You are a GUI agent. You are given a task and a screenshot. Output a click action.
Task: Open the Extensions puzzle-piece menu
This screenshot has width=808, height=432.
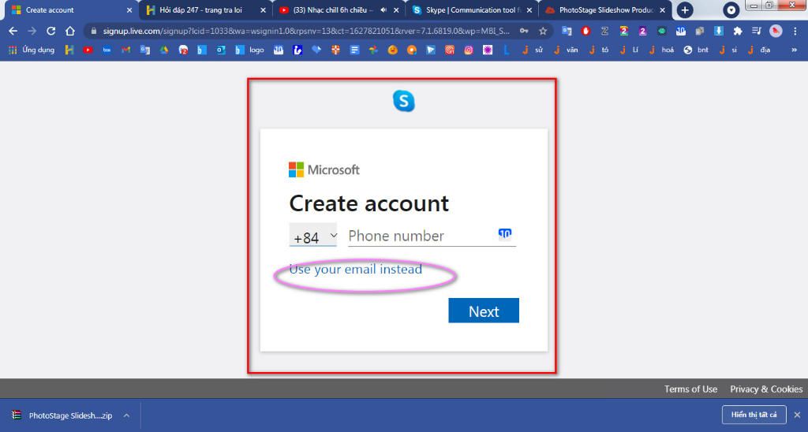point(738,32)
